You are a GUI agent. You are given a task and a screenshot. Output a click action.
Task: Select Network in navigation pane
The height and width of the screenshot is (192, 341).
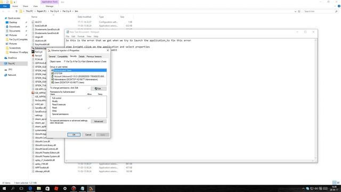coord(12,75)
